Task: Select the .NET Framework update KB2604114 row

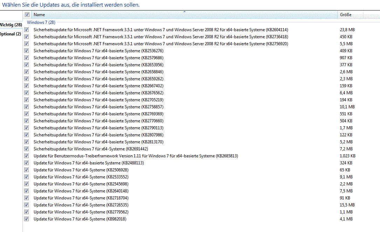Action: point(161,29)
